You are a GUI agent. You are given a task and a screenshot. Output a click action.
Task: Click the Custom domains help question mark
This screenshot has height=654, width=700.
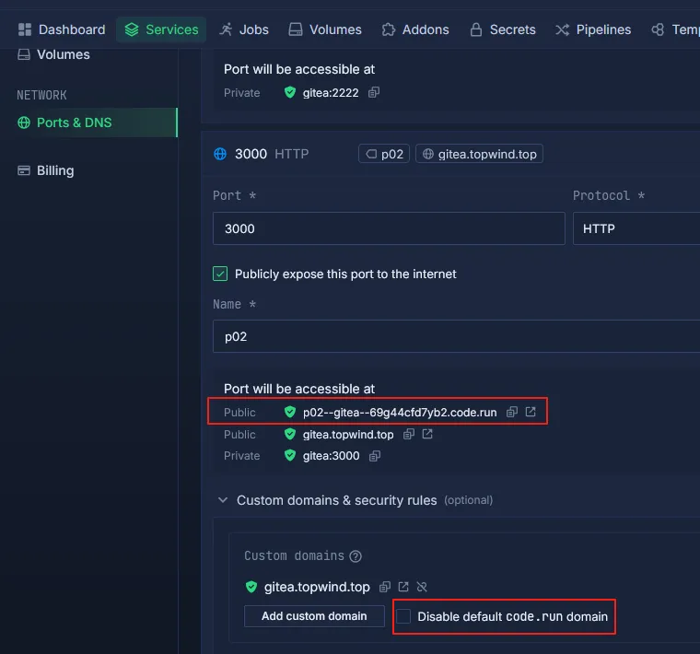(356, 556)
